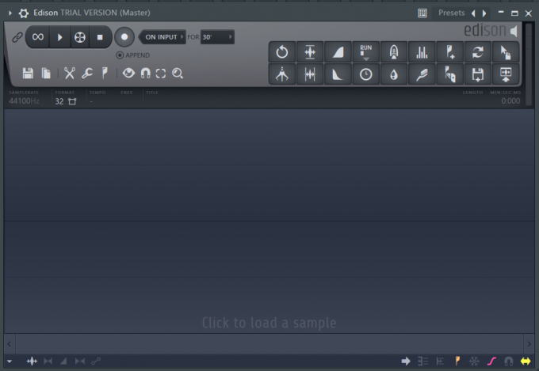
Task: Open the magnifier Zoom menu
Action: click(x=178, y=73)
